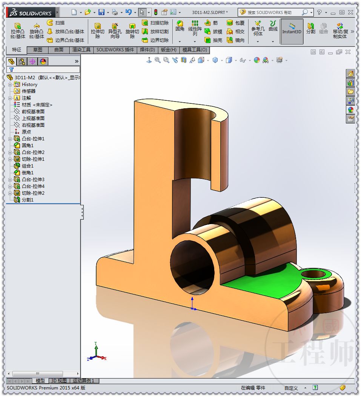This screenshot has width=361, height=397.
Task: Open the dropdown under 线性阵列 pattern tool
Action: (x=195, y=41)
